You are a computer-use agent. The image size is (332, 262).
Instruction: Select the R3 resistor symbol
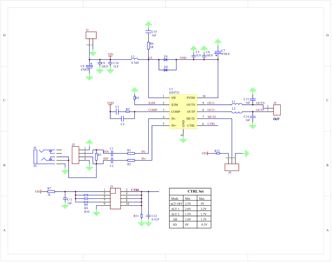[96, 157]
